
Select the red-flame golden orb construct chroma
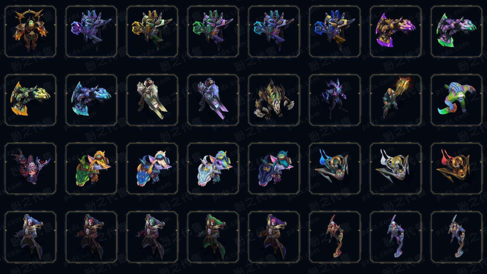click(457, 168)
